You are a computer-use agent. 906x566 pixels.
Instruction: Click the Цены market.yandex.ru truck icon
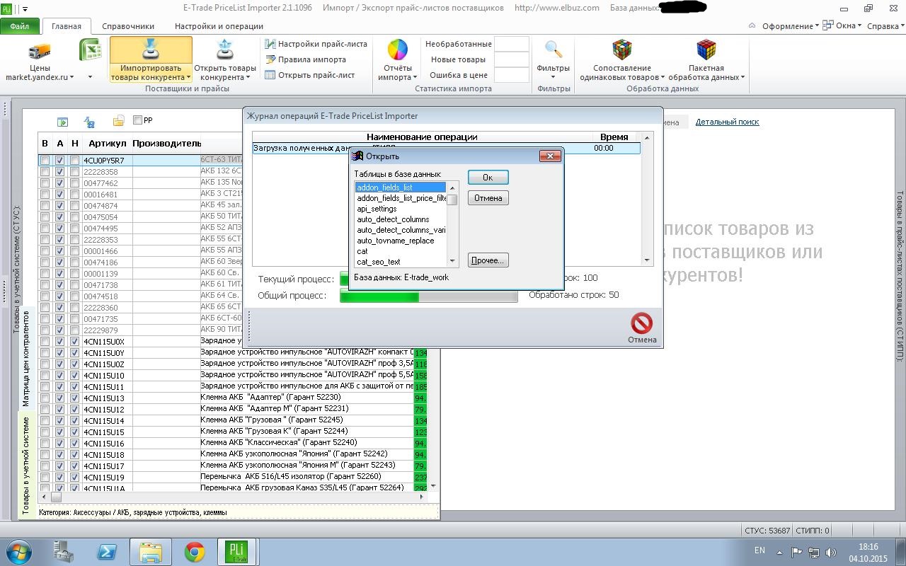[40, 51]
